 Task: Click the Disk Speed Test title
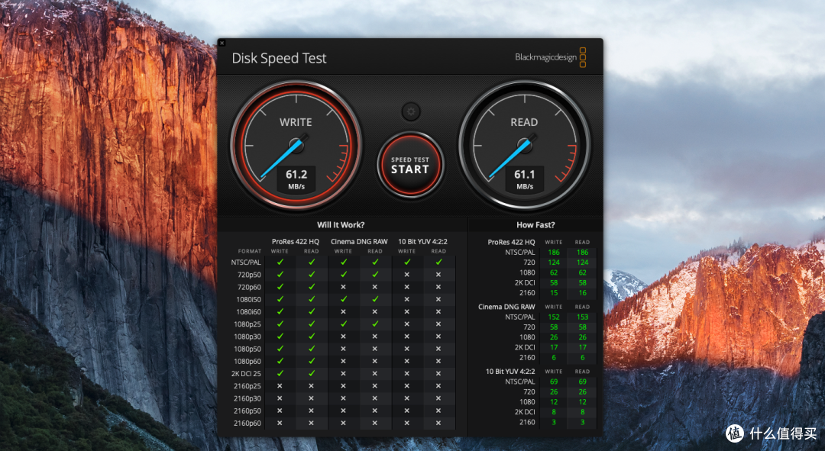pos(279,58)
